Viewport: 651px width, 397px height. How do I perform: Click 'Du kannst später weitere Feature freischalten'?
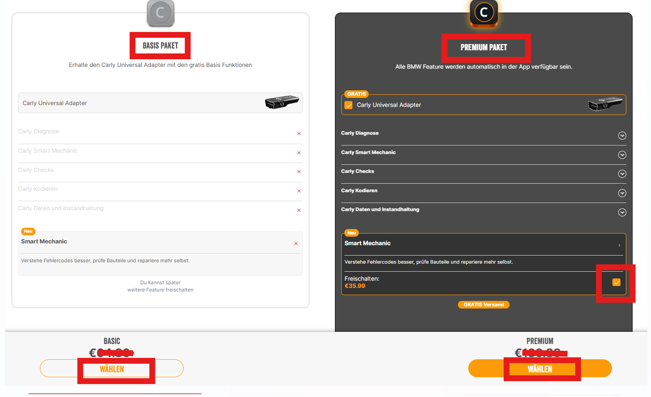(x=160, y=286)
